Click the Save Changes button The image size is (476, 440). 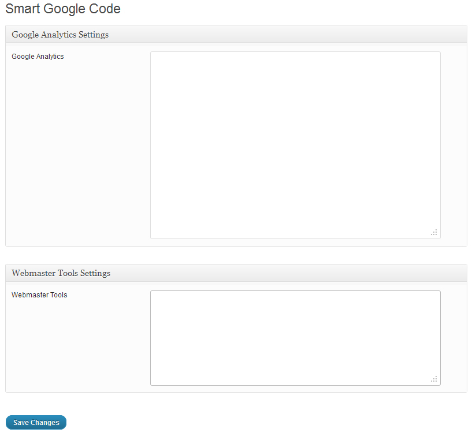pos(36,422)
